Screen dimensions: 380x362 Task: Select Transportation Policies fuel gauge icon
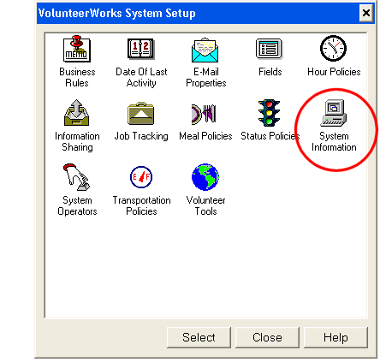click(141, 177)
